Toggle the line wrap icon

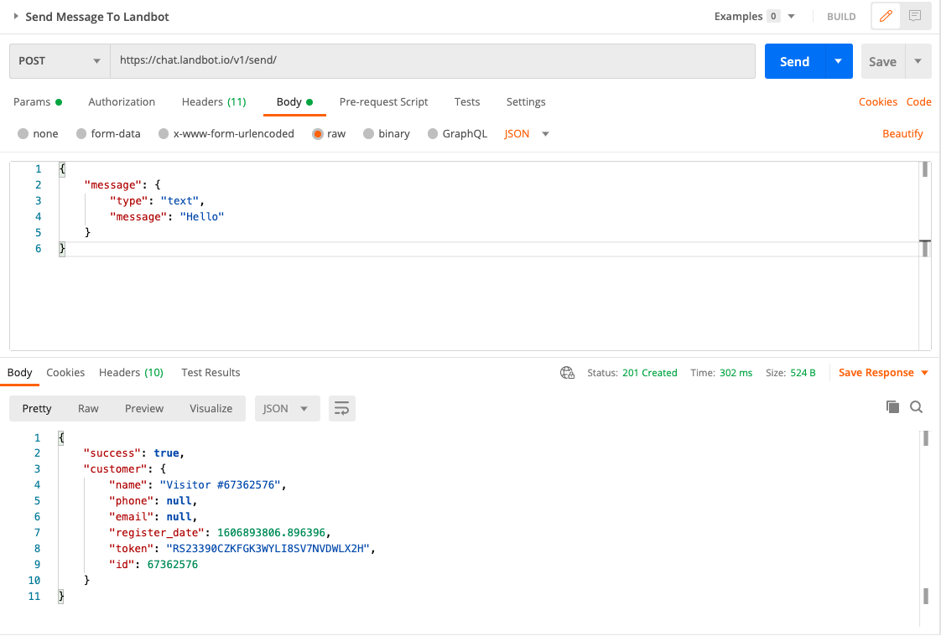[x=342, y=409]
